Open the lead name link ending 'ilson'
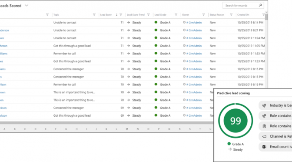292x162 pixels. point(3,84)
